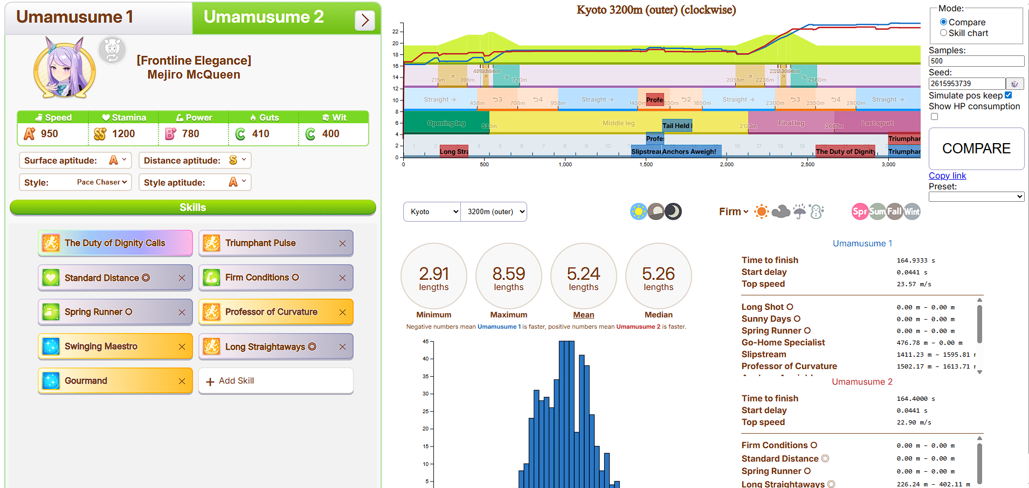Choose sunny weather icon

point(762,211)
